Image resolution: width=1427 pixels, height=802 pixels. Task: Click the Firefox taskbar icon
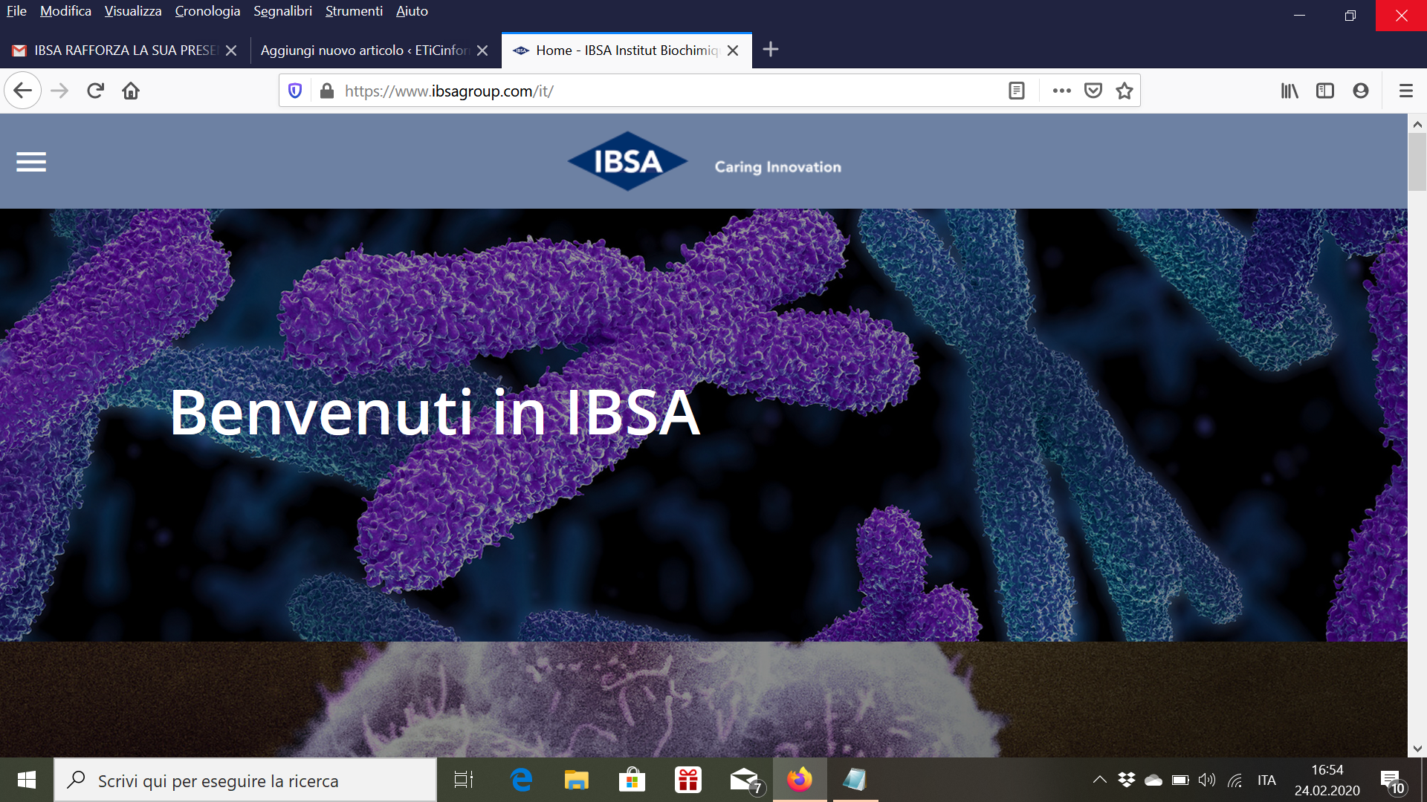click(x=800, y=780)
